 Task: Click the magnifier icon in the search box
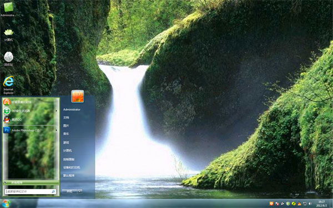point(53,192)
